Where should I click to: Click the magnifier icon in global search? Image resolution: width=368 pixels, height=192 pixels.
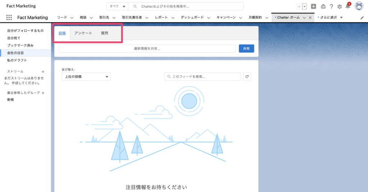click(x=135, y=6)
